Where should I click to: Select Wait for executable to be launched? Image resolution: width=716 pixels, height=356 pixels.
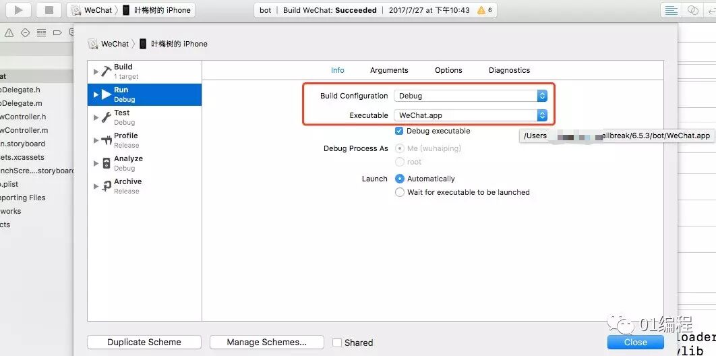pyautogui.click(x=400, y=193)
